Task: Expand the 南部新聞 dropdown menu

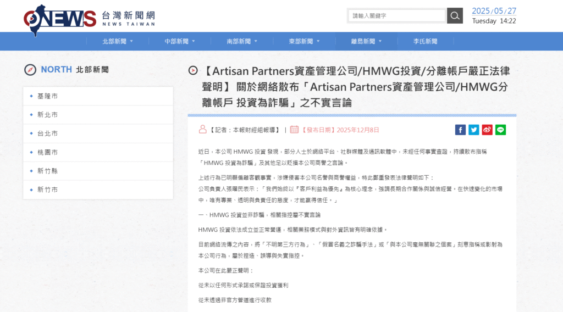Action: (x=242, y=41)
